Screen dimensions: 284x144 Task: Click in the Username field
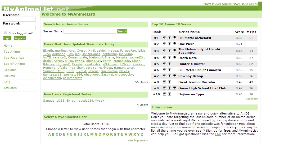click(x=19, y=19)
